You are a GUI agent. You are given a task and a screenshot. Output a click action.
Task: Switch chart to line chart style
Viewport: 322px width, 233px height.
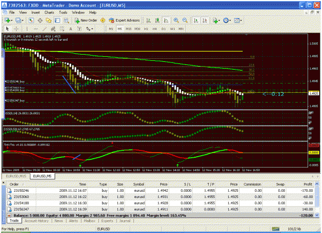point(166,20)
